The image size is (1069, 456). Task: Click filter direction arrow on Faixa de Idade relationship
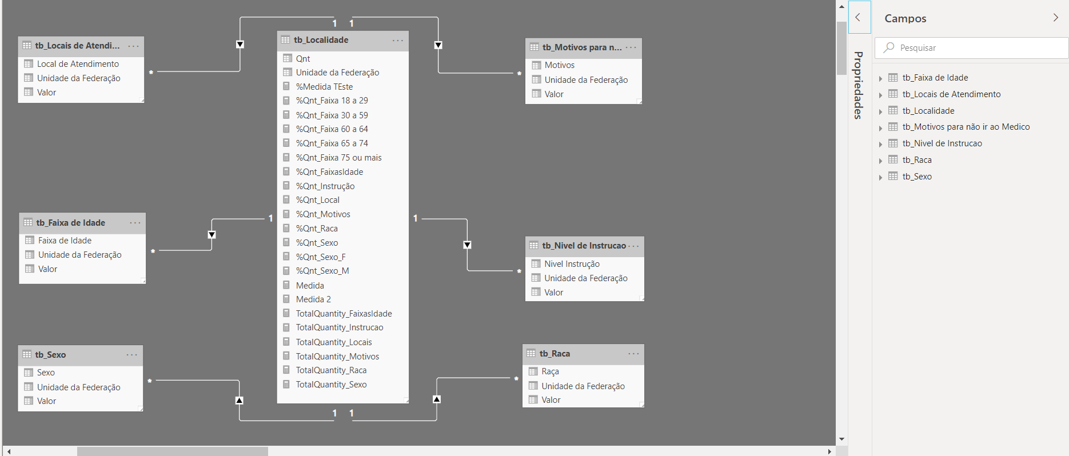tap(212, 235)
